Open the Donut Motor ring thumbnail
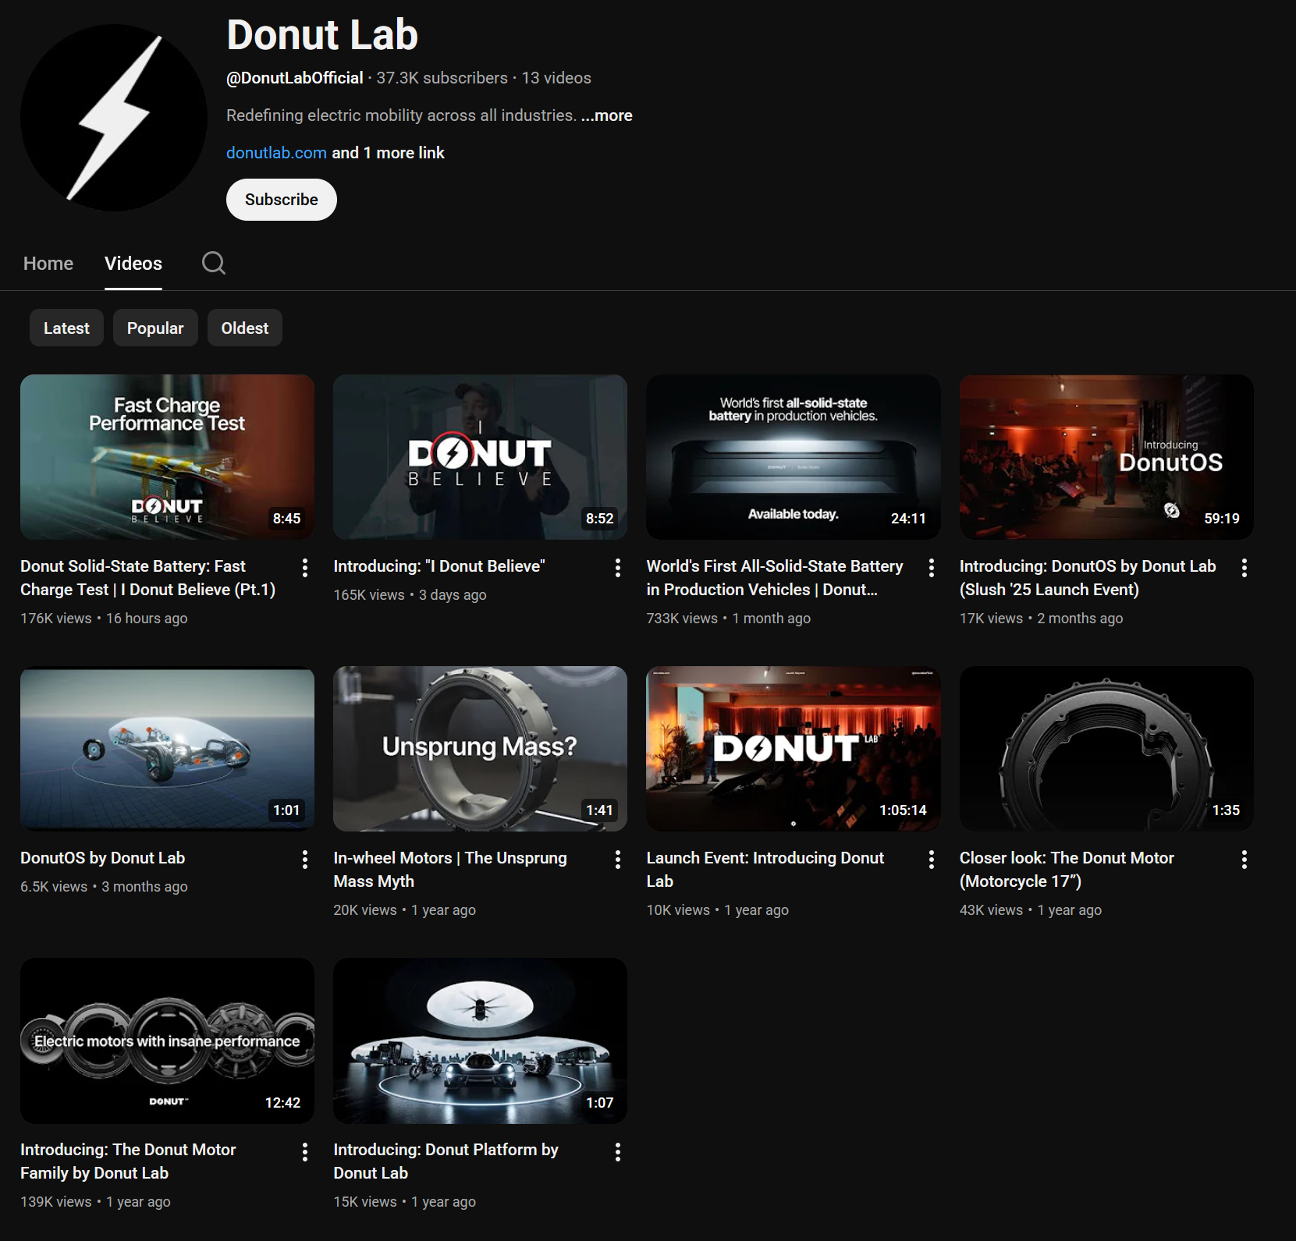Image resolution: width=1296 pixels, height=1241 pixels. point(1106,749)
